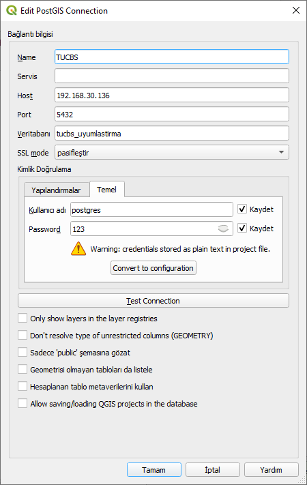Open the SSL mode dropdown
This screenshot has height=485, width=307.
pyautogui.click(x=172, y=152)
